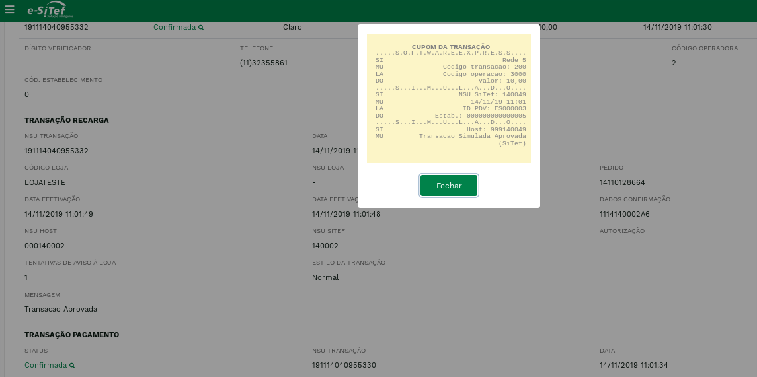This screenshot has width=757, height=377.
Task: Click date value 14/11/2019 11:01:48
Action: click(x=346, y=214)
